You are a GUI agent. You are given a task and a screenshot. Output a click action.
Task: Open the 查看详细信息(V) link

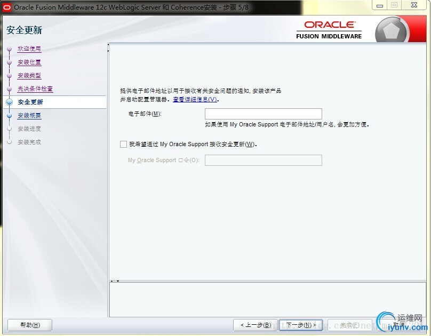click(x=195, y=99)
